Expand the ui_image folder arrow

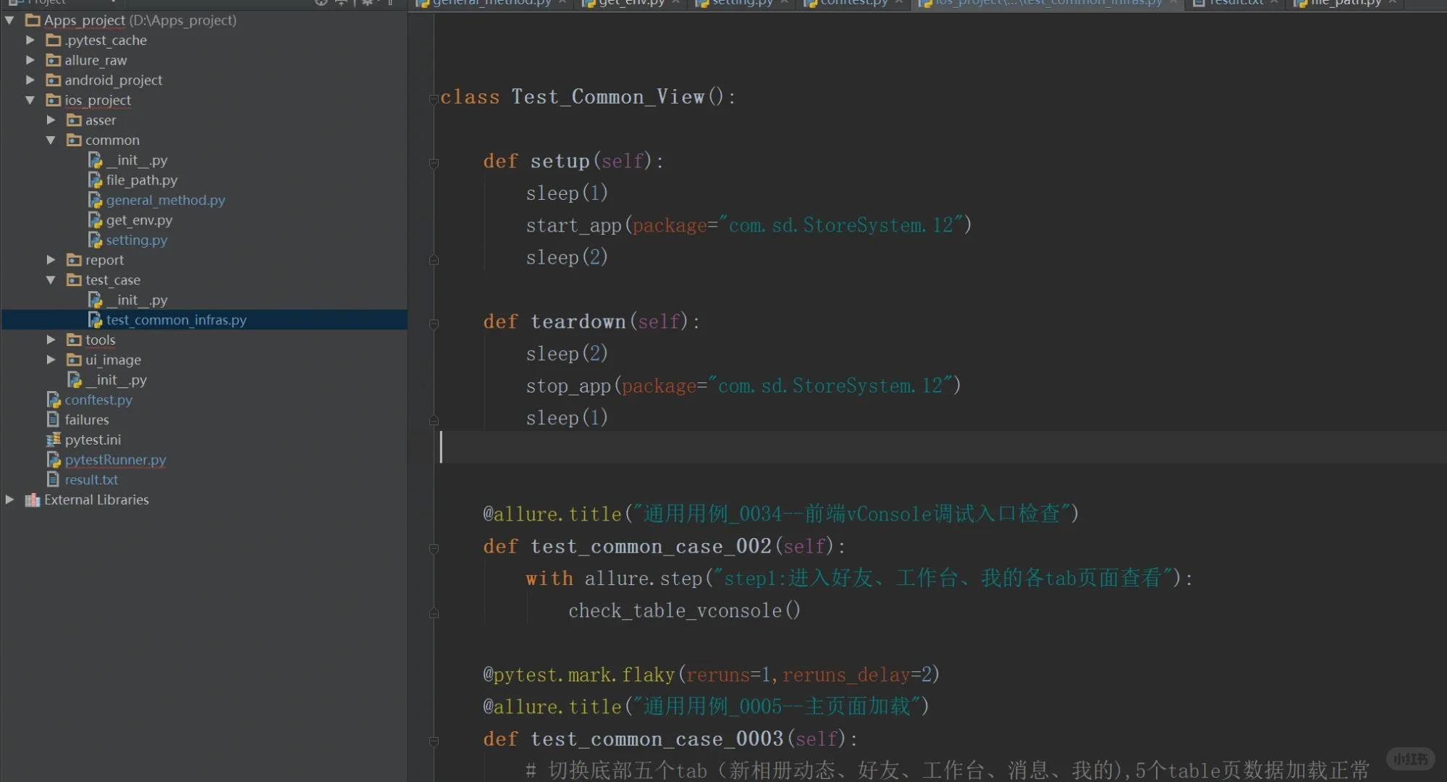tap(51, 360)
